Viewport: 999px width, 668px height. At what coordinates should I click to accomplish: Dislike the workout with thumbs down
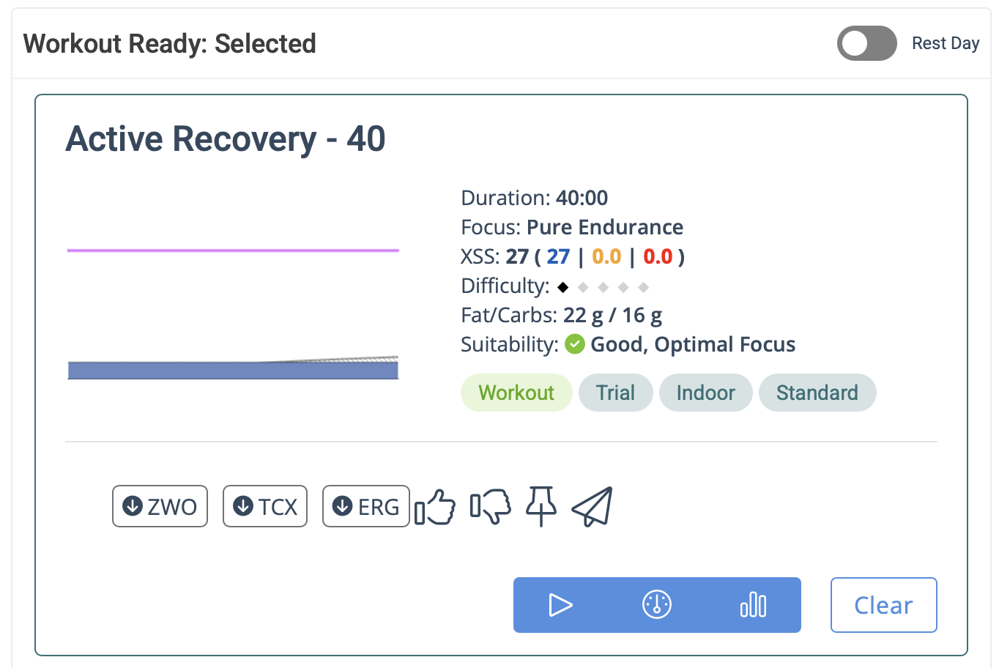coord(490,506)
